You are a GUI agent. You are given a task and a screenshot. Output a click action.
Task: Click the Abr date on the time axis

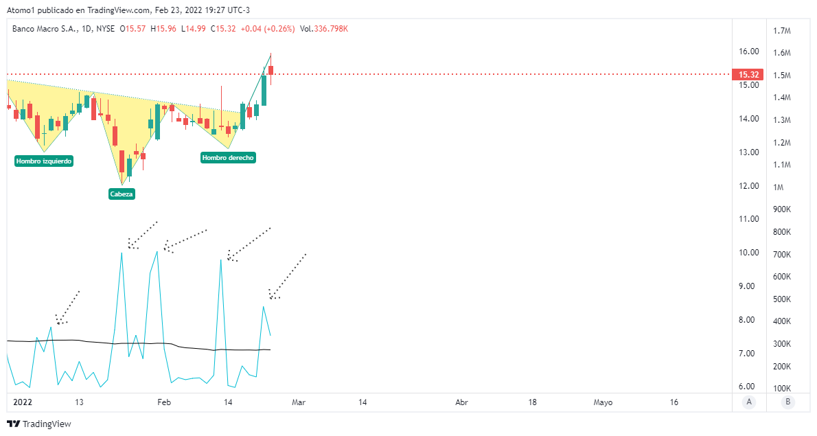pos(461,402)
